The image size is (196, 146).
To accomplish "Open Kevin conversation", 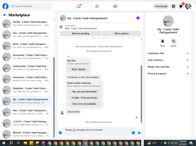I will pos(27,46).
